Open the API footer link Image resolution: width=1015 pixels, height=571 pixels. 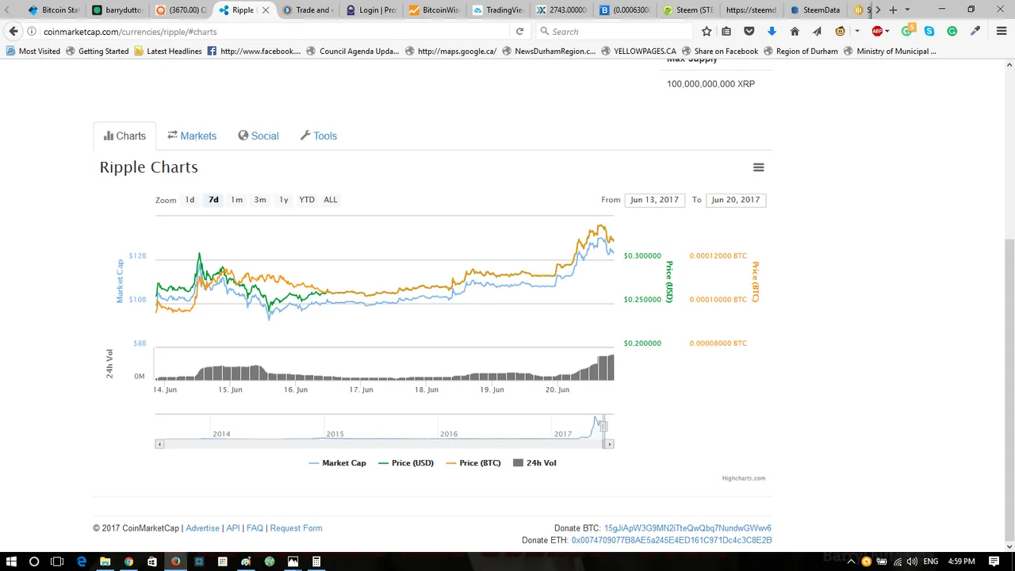point(233,528)
